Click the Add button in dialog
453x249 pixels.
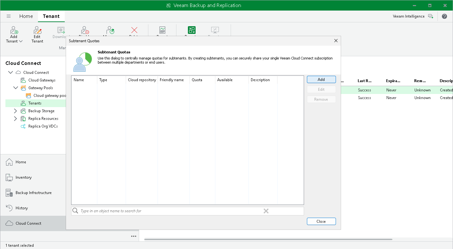(x=321, y=80)
